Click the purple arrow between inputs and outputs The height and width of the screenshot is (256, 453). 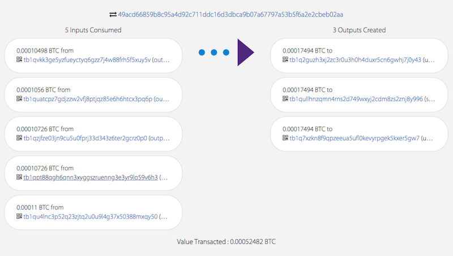tap(246, 53)
